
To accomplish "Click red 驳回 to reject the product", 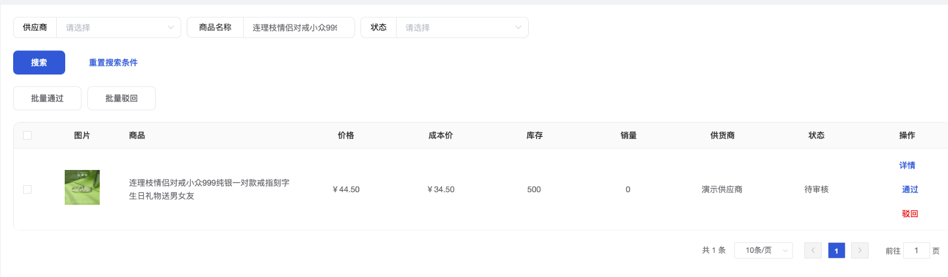I will [x=910, y=214].
